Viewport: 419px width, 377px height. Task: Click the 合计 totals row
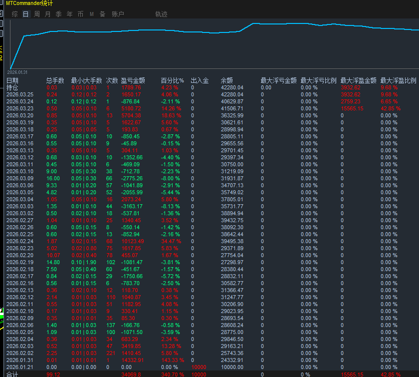click(x=12, y=374)
